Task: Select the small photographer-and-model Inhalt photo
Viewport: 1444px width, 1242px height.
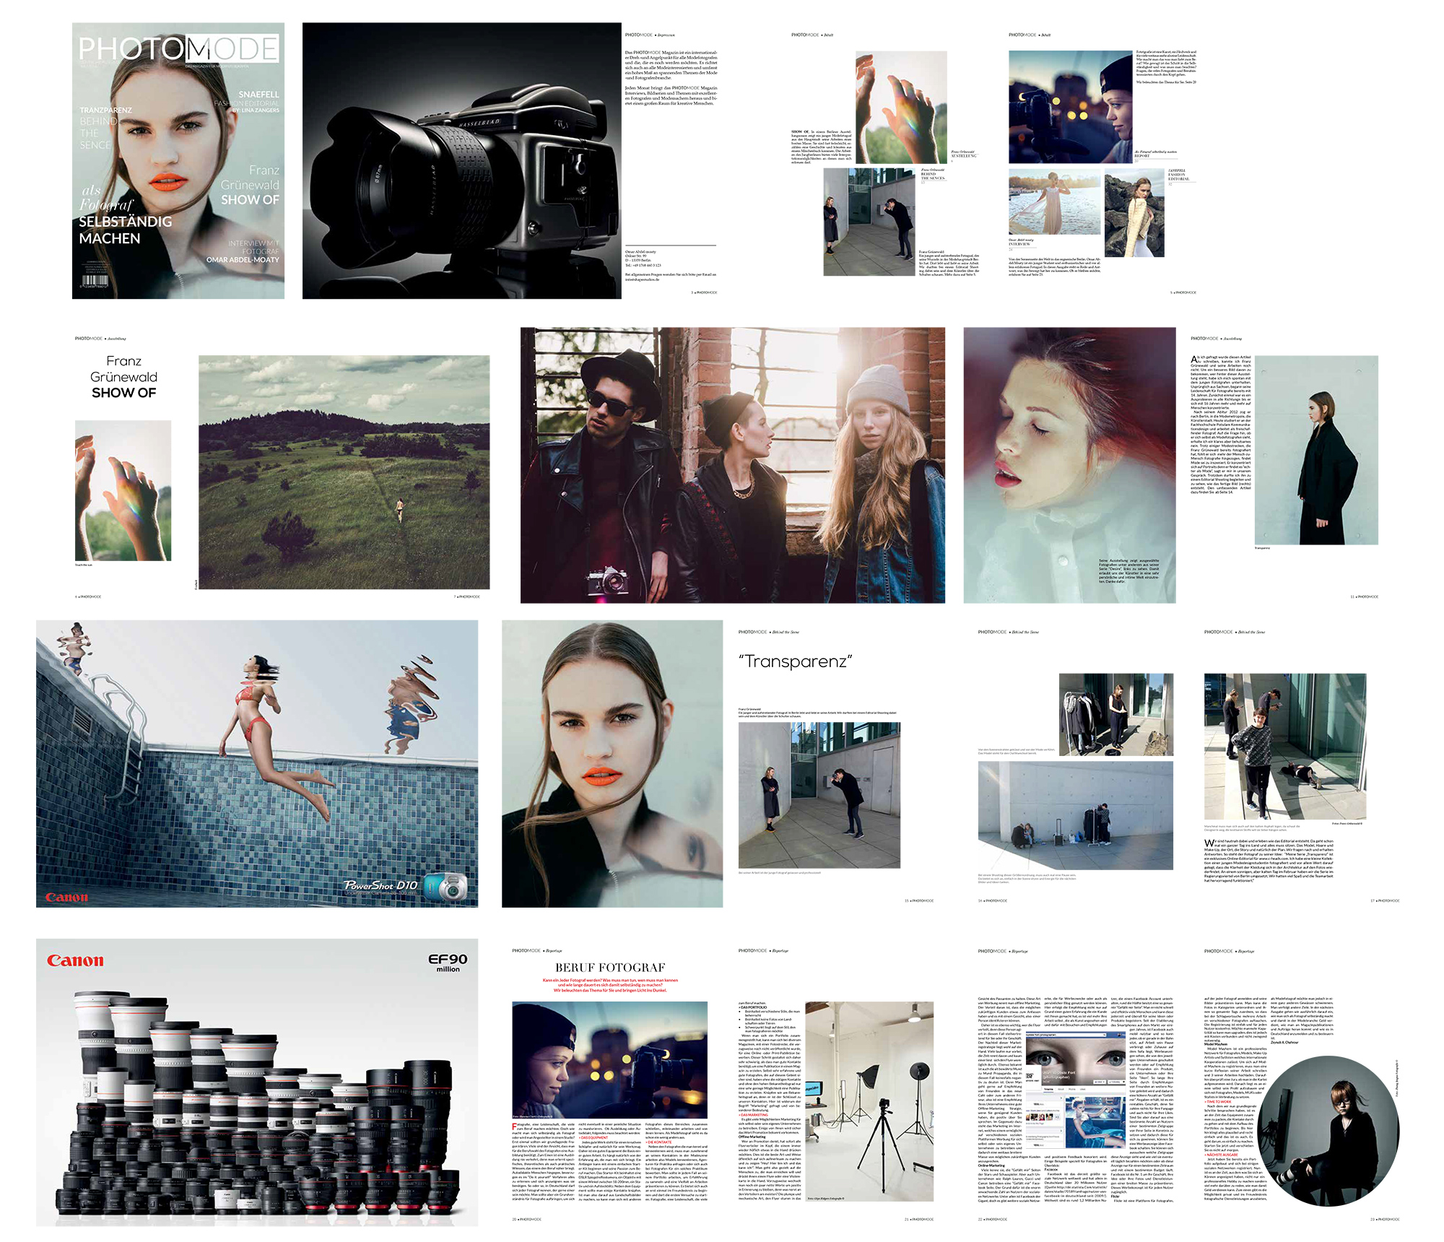Action: (x=869, y=222)
